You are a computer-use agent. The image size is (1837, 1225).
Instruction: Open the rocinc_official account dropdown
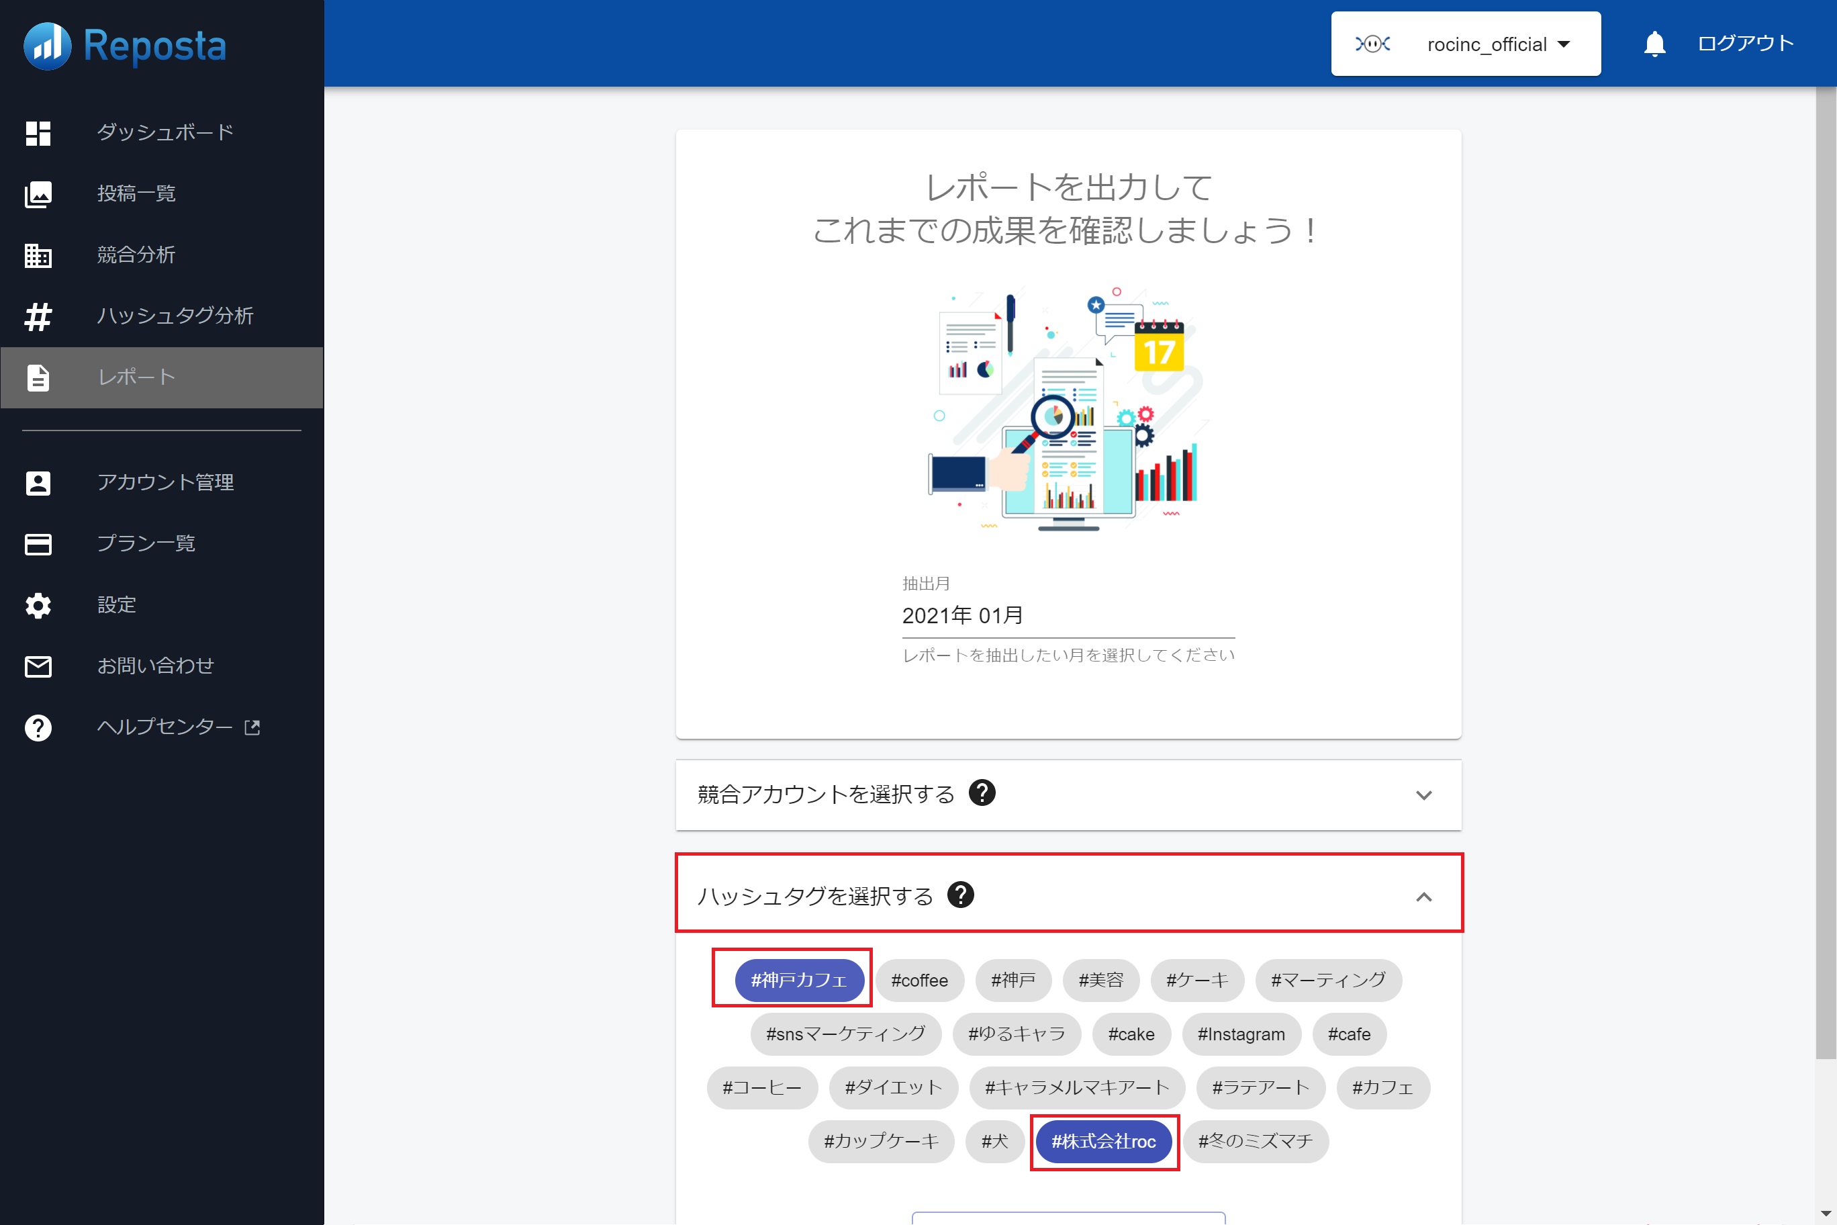pyautogui.click(x=1466, y=44)
